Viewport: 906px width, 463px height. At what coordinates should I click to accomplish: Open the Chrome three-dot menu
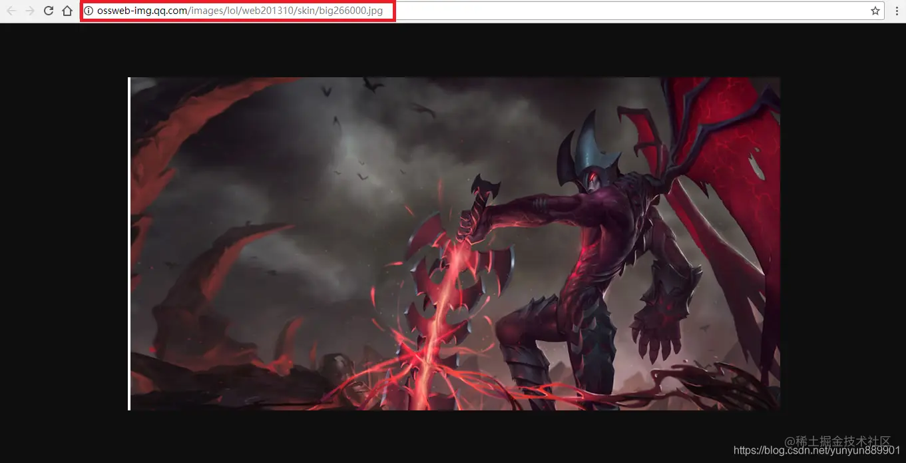coord(897,11)
